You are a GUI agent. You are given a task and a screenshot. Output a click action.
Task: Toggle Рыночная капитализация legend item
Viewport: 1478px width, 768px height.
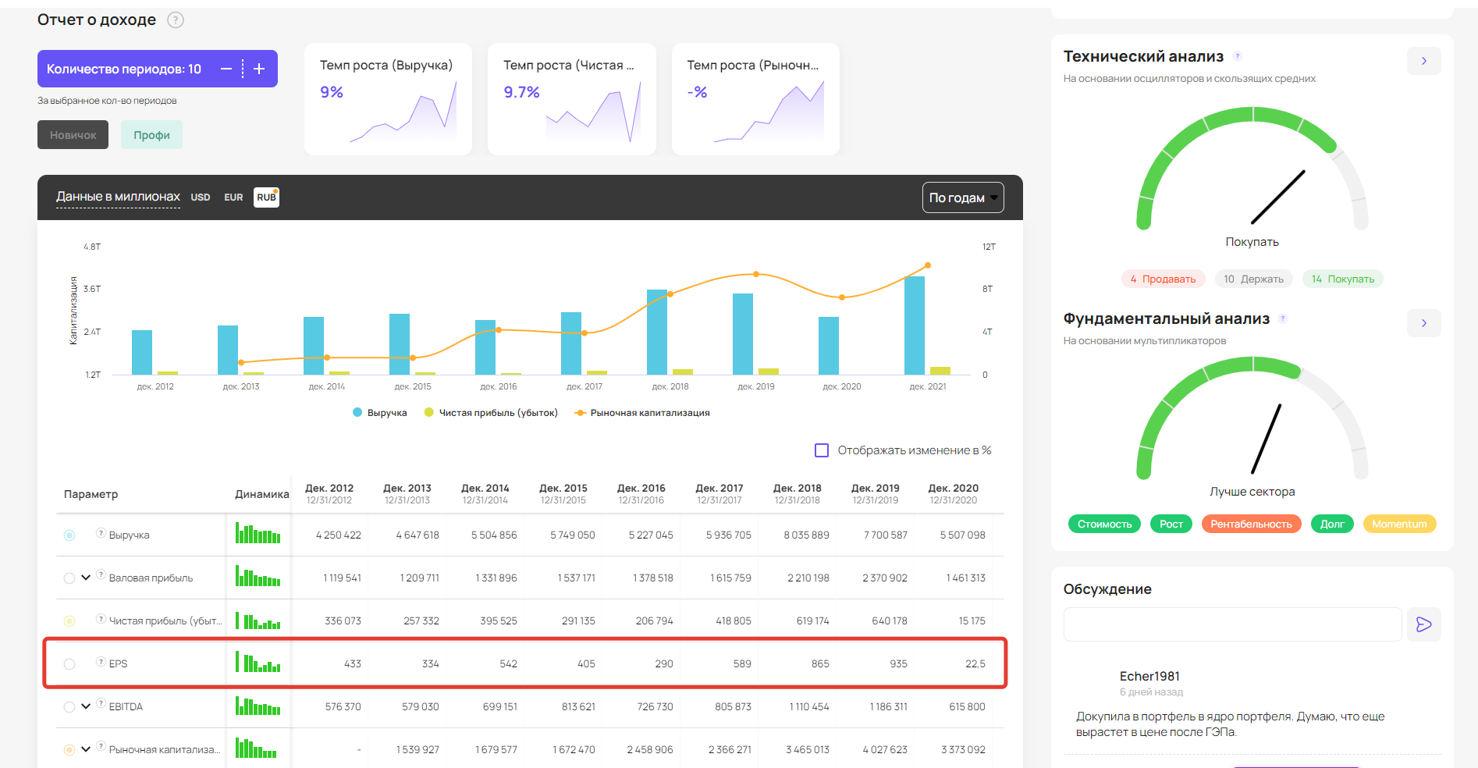[x=642, y=413]
